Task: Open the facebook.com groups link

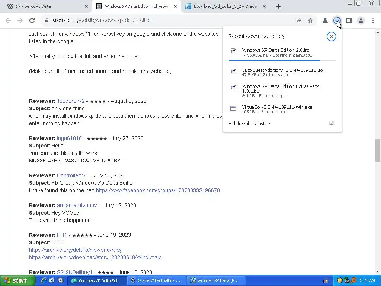Action: (158, 190)
